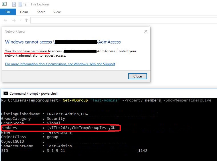This screenshot has height=161, width=217.
Task: Open the File ribbon tab
Action: click(8, 12)
